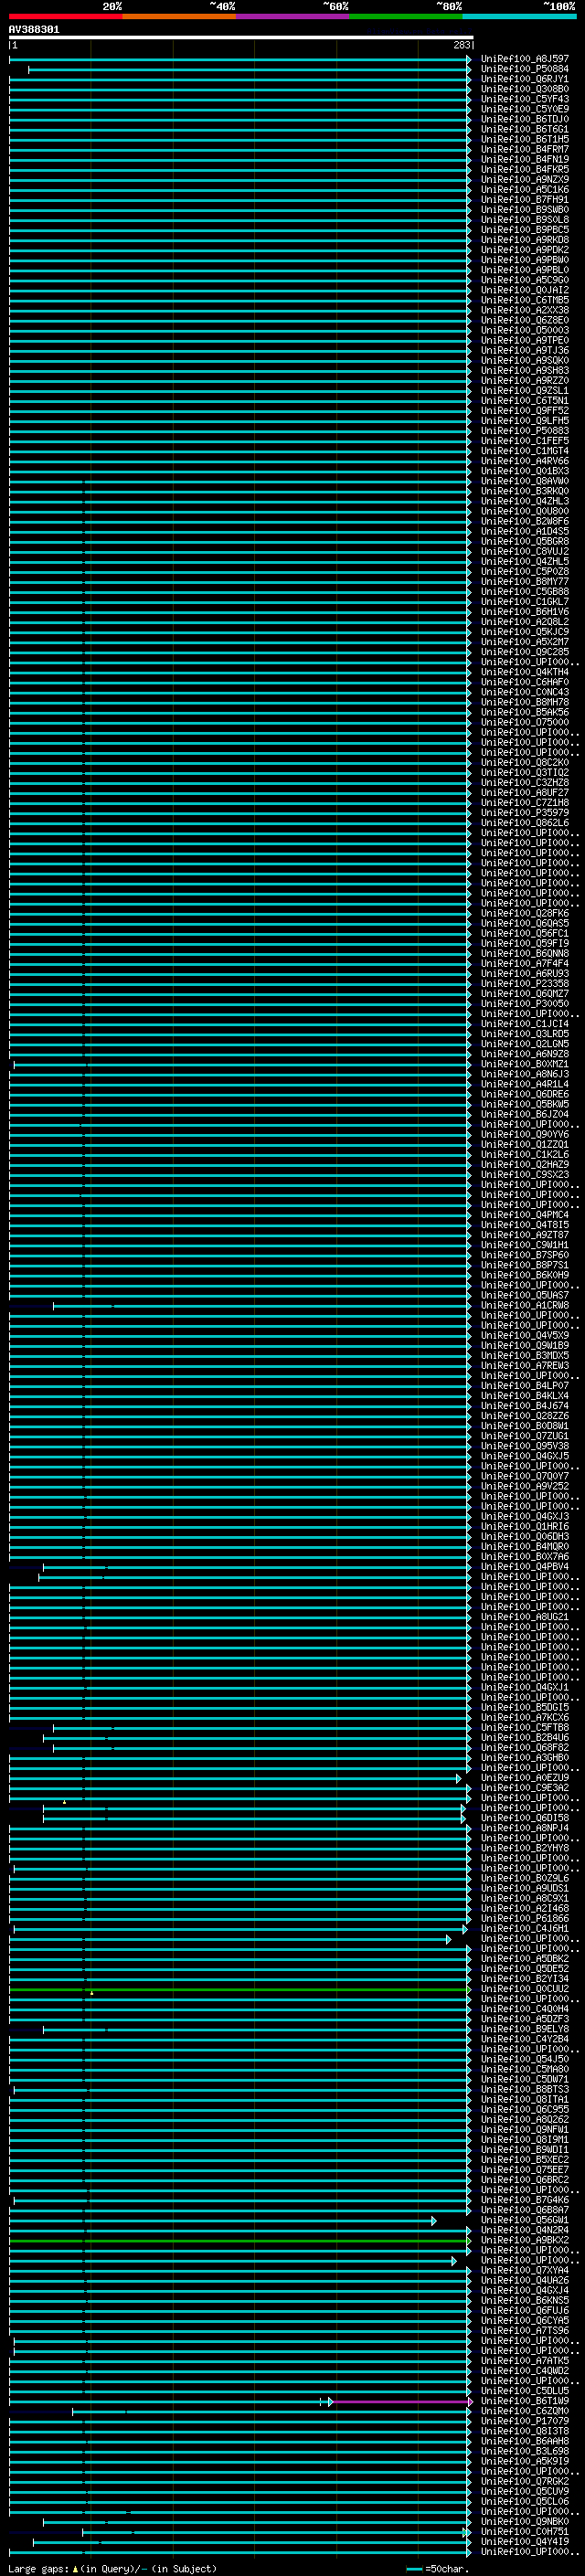Click UniRef100_Q4V5X9 label
Image resolution: width=585 pixels, height=2576 pixels.
click(x=524, y=1335)
